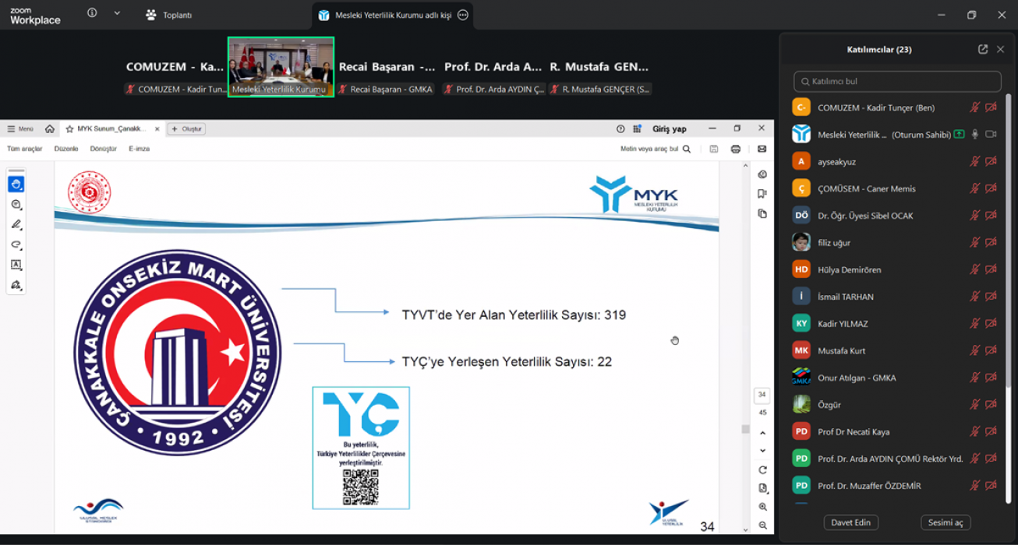The image size is (1018, 545).
Task: Click the Katılımcı bul search field
Action: pyautogui.click(x=896, y=82)
